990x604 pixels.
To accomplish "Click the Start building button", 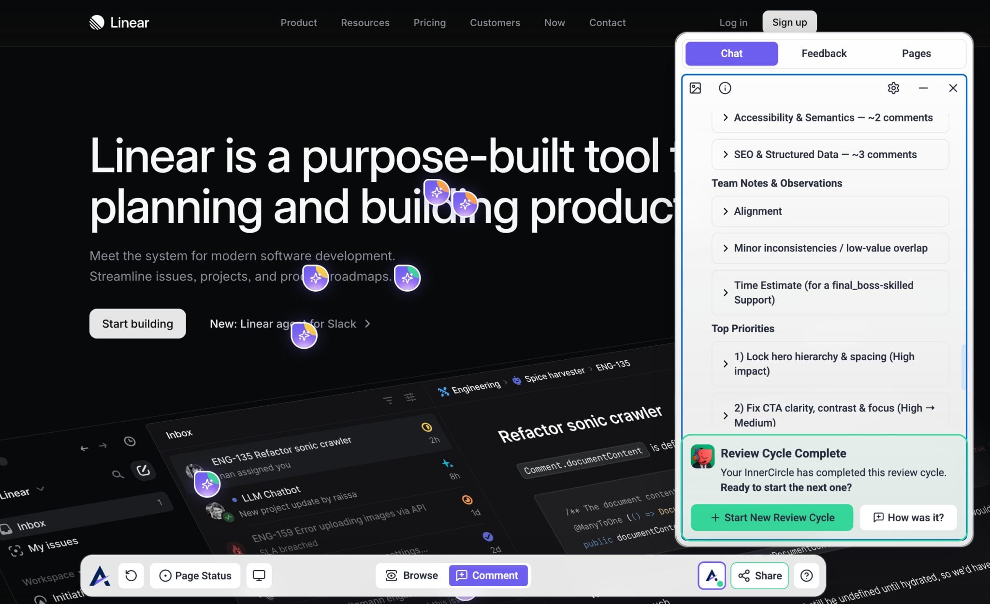I will click(x=137, y=324).
